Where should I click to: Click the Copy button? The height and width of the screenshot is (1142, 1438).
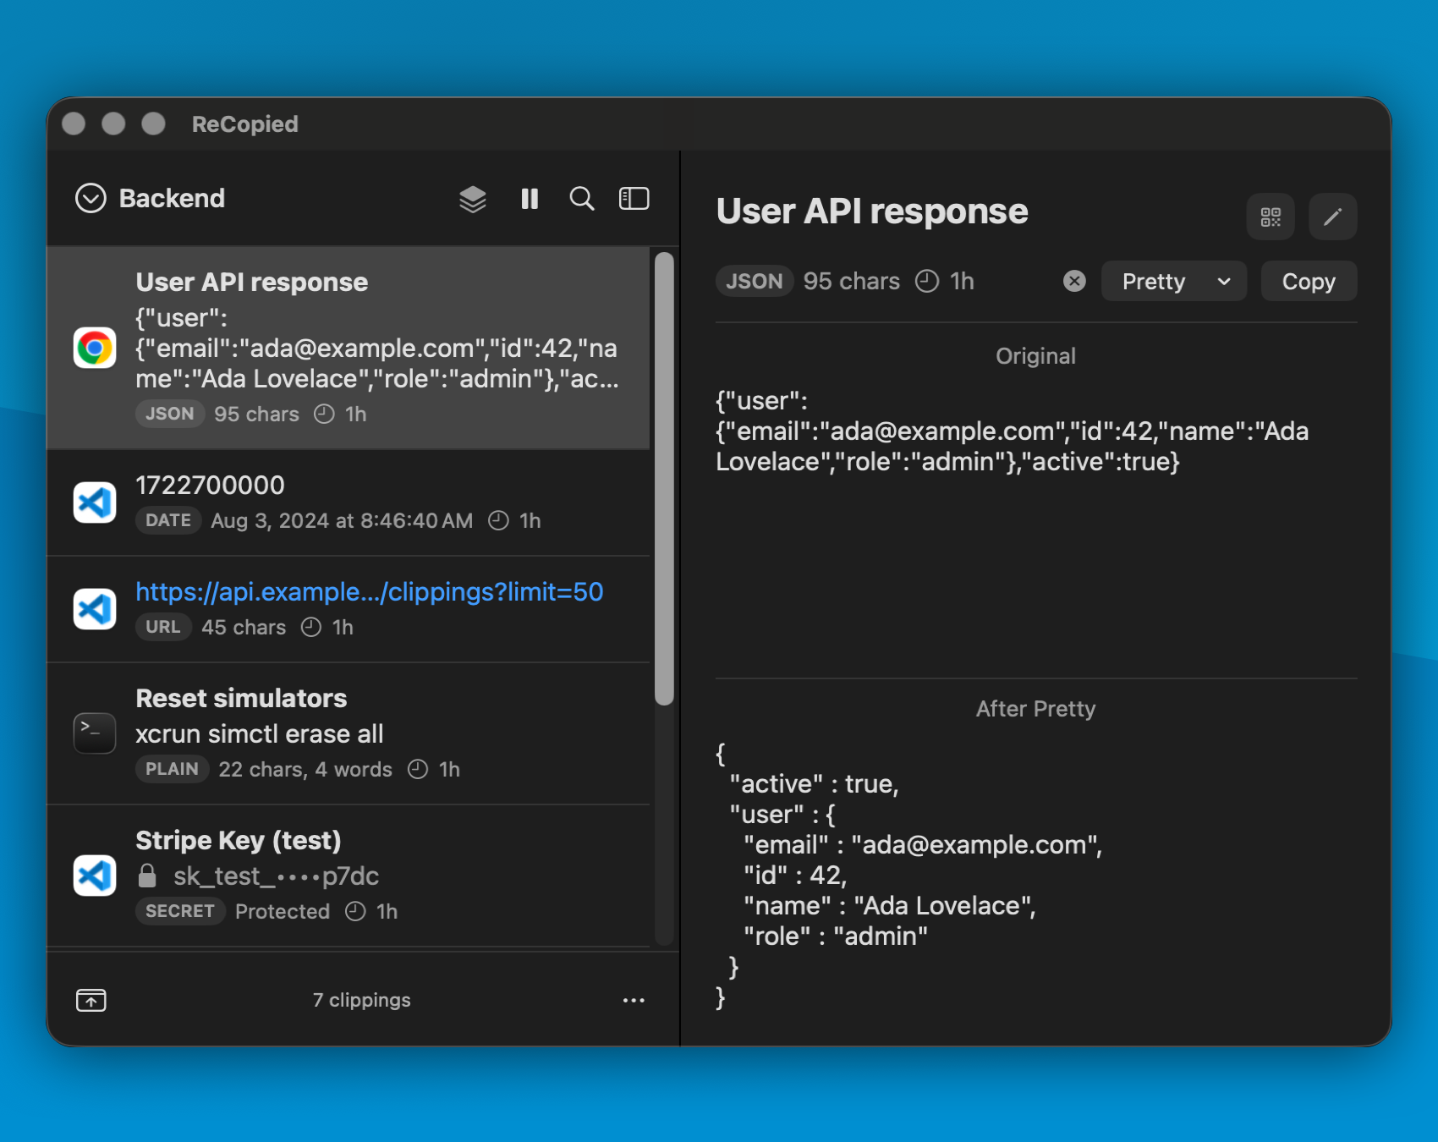tap(1309, 281)
